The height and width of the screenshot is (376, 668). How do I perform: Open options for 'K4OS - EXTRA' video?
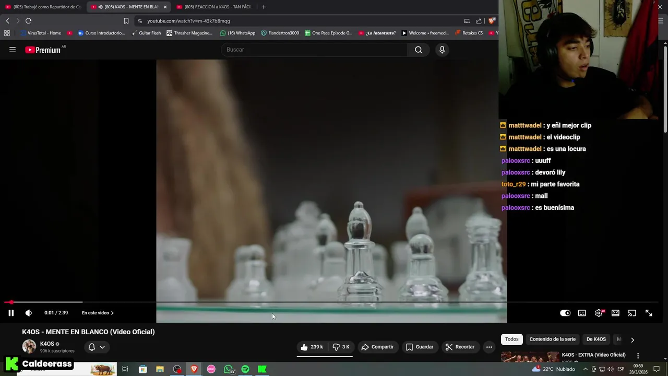click(x=638, y=356)
